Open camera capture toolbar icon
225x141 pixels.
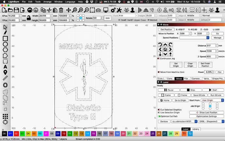pyautogui.click(x=98, y=10)
